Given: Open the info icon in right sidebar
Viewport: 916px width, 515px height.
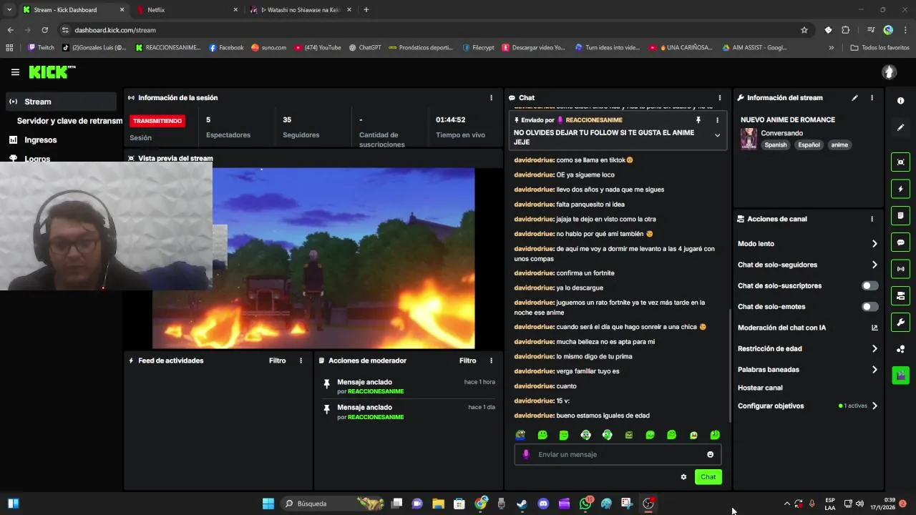Looking at the screenshot, I should [900, 101].
